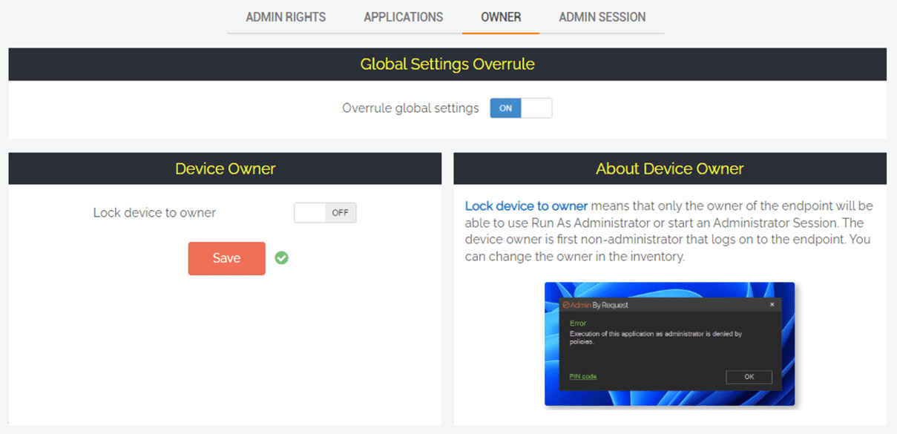Viewport: 897px width, 434px height.
Task: Click the X close icon in dialog preview
Action: pyautogui.click(x=772, y=305)
